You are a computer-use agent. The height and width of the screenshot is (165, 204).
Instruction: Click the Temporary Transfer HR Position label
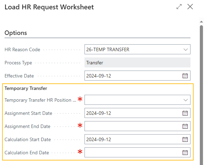(x=40, y=100)
